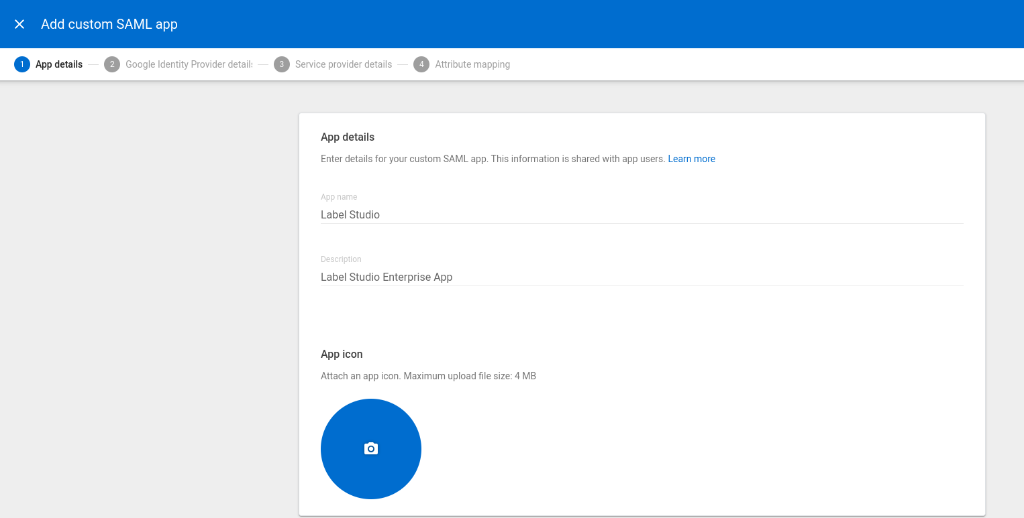Image resolution: width=1024 pixels, height=518 pixels.
Task: Click the step 3 number circle
Action: coord(282,64)
